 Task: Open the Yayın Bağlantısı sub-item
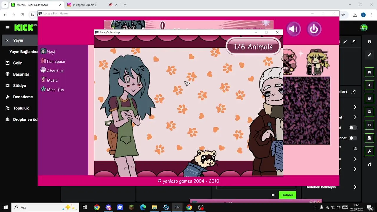tap(23, 52)
